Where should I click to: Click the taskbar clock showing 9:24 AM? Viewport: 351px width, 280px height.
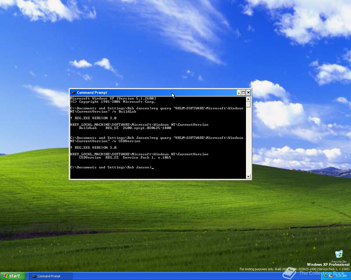click(341, 276)
